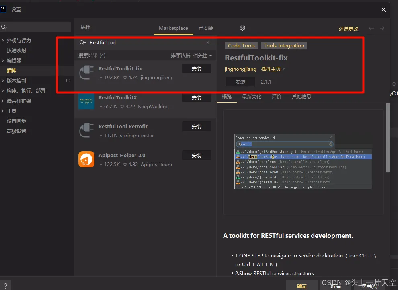Navigate forward with the right arrow
Screen dimensions: 398x290
coord(382,28)
